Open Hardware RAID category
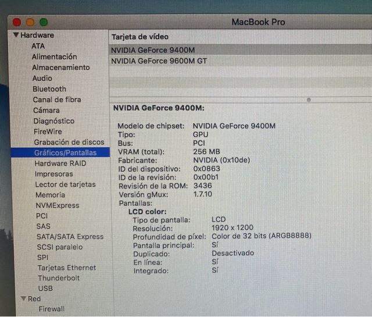Screen dimensions: 372x317 [60, 163]
